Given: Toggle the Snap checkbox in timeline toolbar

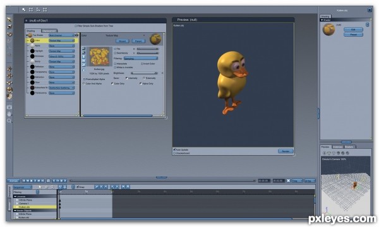Looking at the screenshot, I should pyautogui.click(x=78, y=187).
